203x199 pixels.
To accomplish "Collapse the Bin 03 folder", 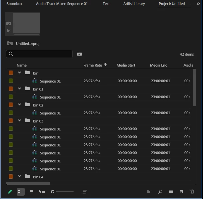I will tap(19, 120).
